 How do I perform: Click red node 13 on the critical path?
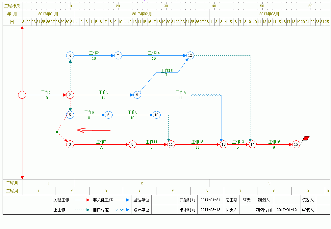[223, 144]
